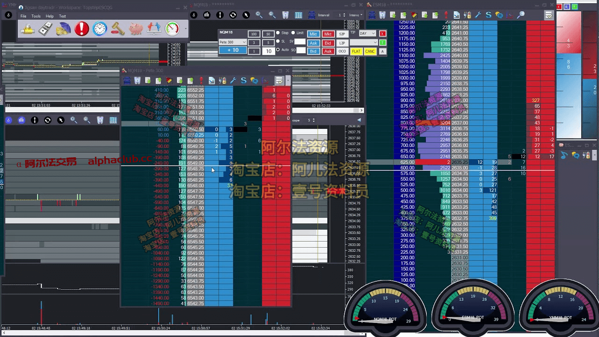599x337 pixels.
Task: Click the magnifier icon in ESM18 toolbar
Action: point(520,15)
